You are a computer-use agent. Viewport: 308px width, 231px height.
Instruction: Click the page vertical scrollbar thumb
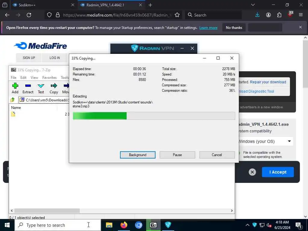[x=306, y=64]
